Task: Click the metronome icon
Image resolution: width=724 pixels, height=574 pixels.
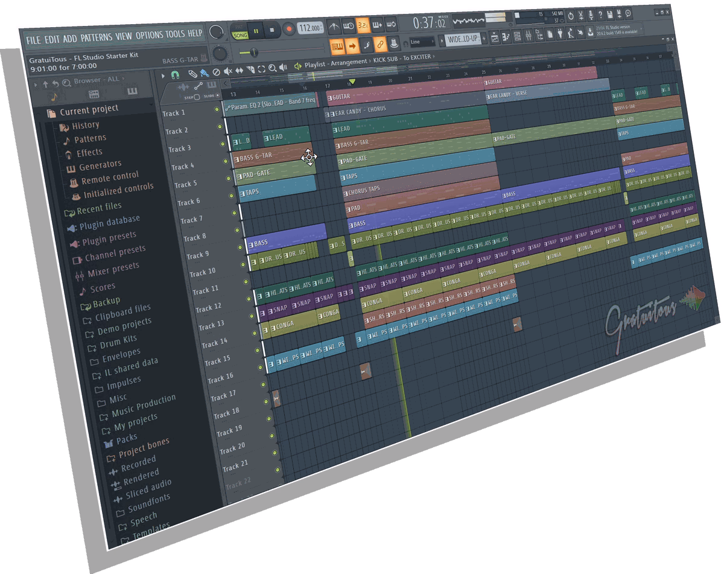Action: (x=334, y=27)
